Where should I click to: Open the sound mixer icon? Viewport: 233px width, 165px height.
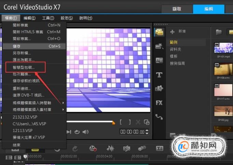coord(110,148)
